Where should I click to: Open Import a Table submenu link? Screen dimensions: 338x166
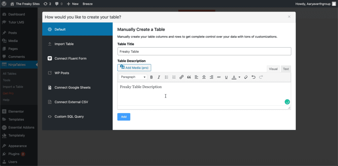click(13, 87)
